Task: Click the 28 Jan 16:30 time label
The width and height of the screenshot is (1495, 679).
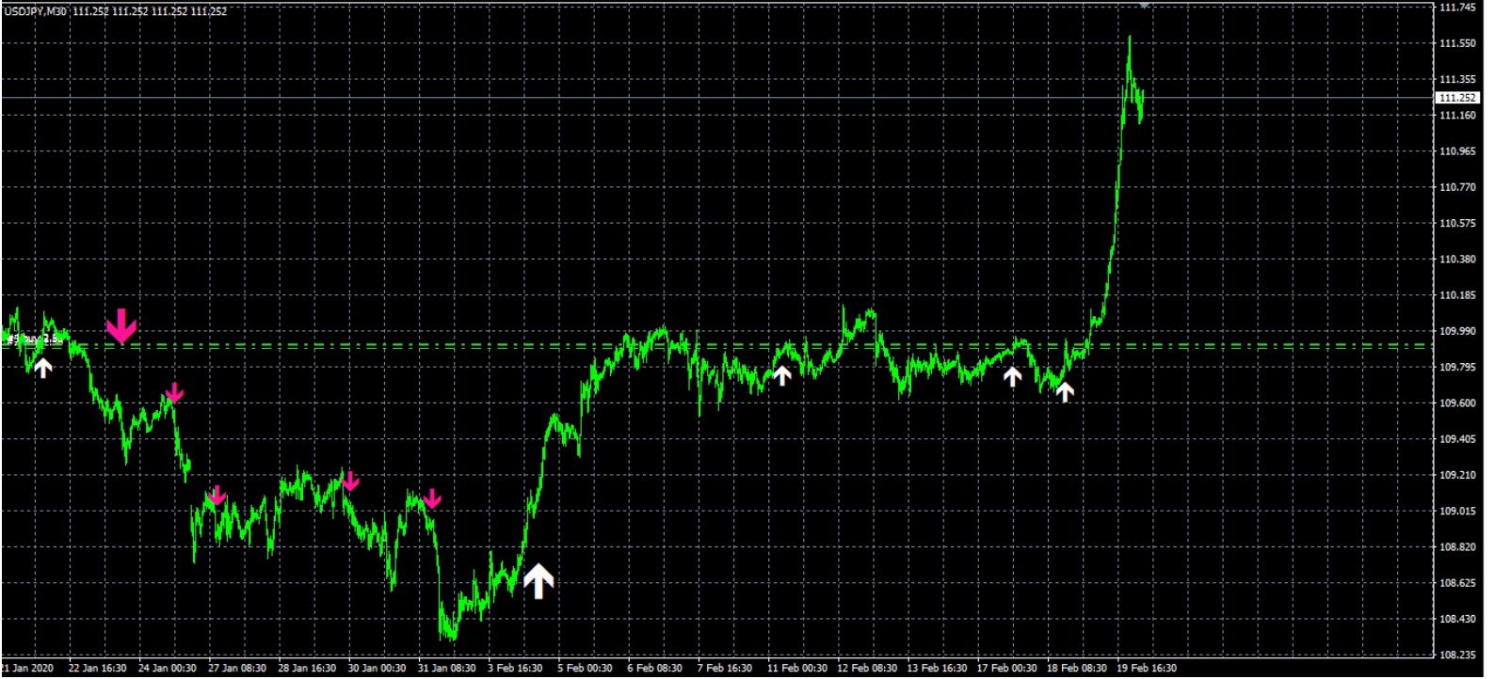Action: [x=307, y=669]
